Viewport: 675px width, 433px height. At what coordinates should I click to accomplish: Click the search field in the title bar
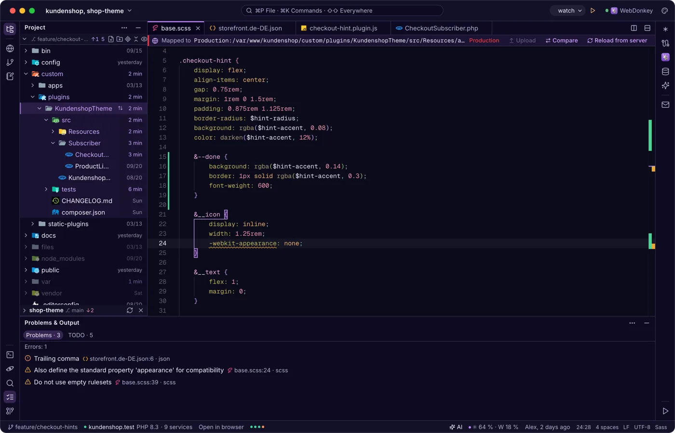(x=342, y=11)
